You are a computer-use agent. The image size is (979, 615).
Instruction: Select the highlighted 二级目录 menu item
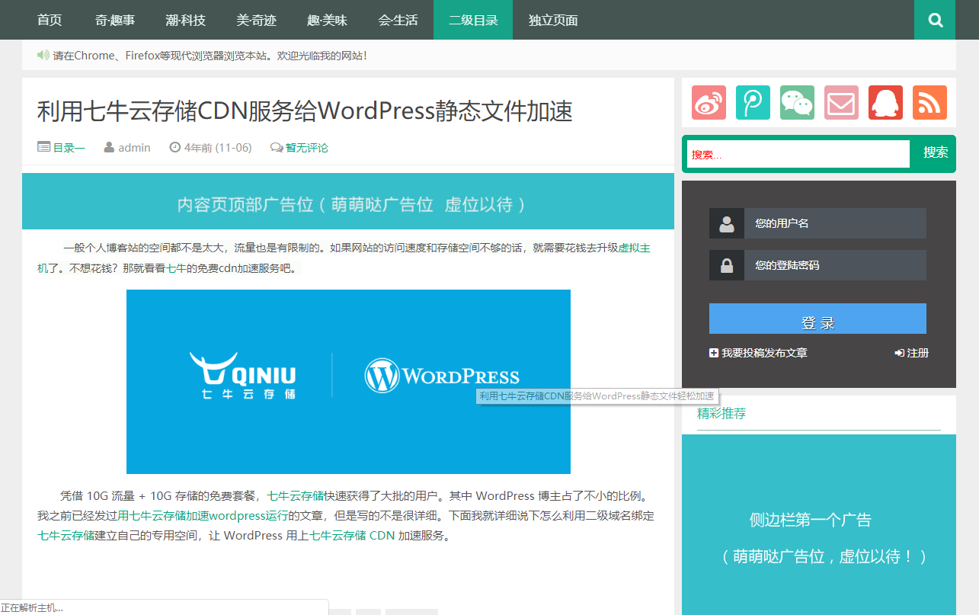coord(473,20)
